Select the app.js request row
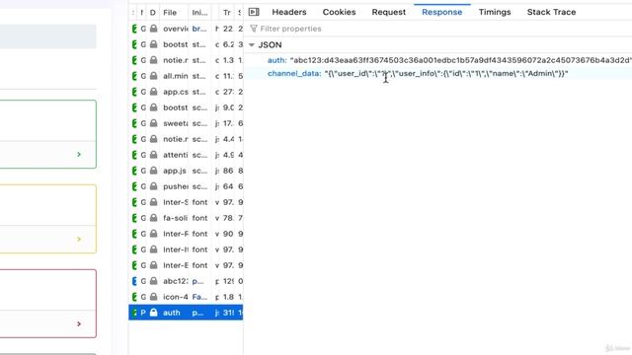632x355 pixels. point(187,171)
